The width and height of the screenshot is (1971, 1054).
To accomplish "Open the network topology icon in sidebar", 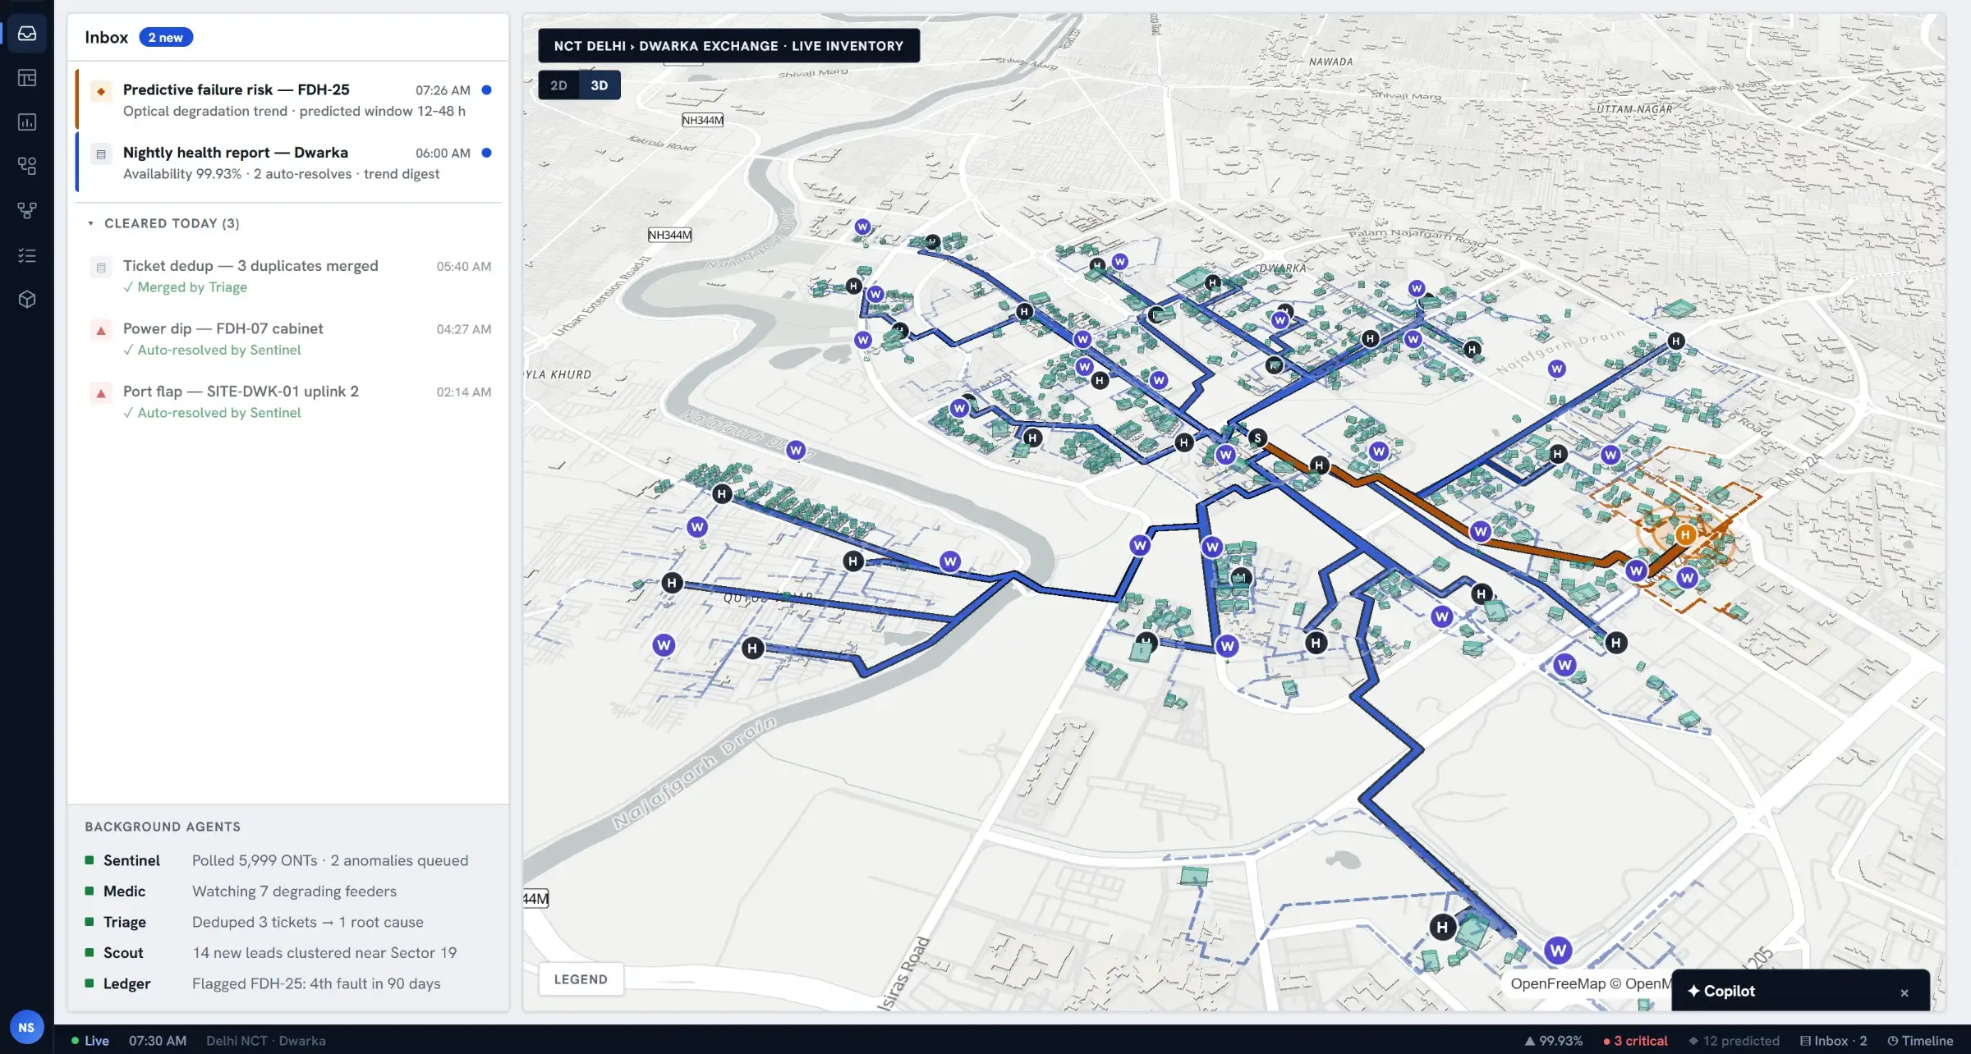I will [27, 211].
